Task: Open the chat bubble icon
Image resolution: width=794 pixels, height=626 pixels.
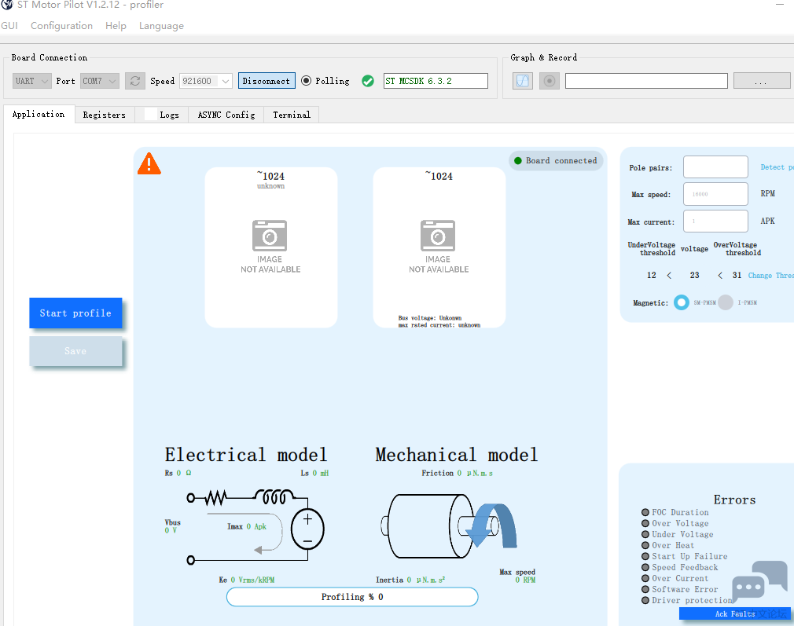Action: pos(759,581)
